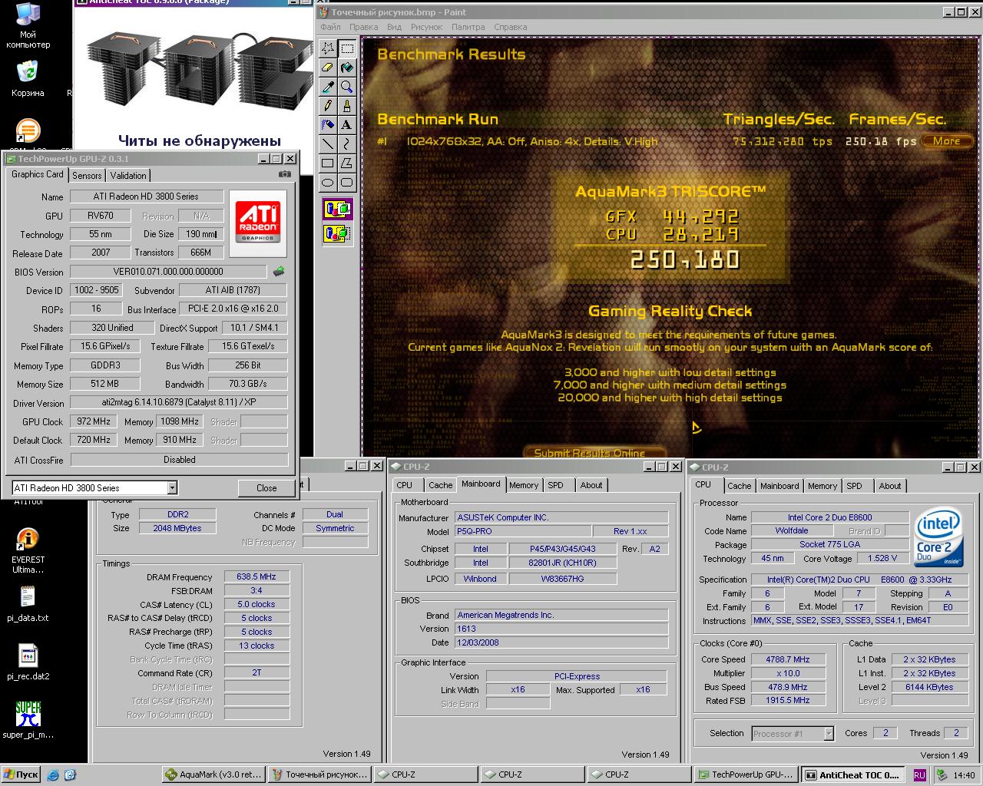The width and height of the screenshot is (983, 786).
Task: Click the BIOS Version field in GPU-Z
Action: pos(168,272)
